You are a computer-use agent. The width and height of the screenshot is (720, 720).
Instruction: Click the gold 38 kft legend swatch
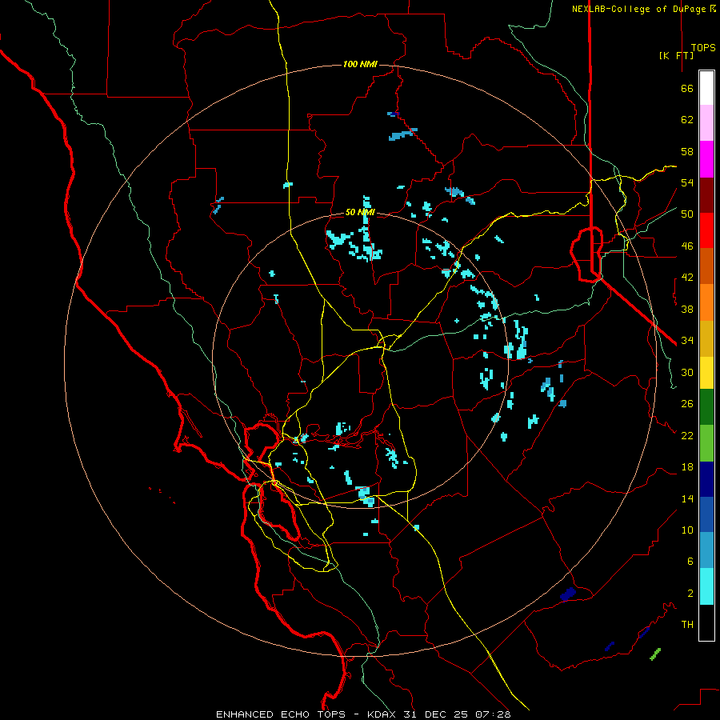point(706,338)
